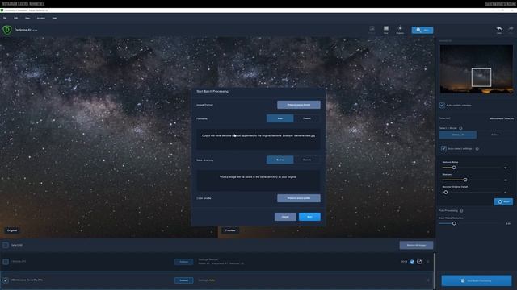
Task: Click the Sharpen slider handle
Action: [465, 180]
